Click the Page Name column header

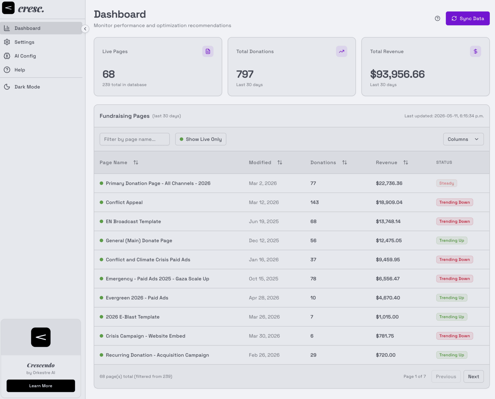(x=114, y=163)
